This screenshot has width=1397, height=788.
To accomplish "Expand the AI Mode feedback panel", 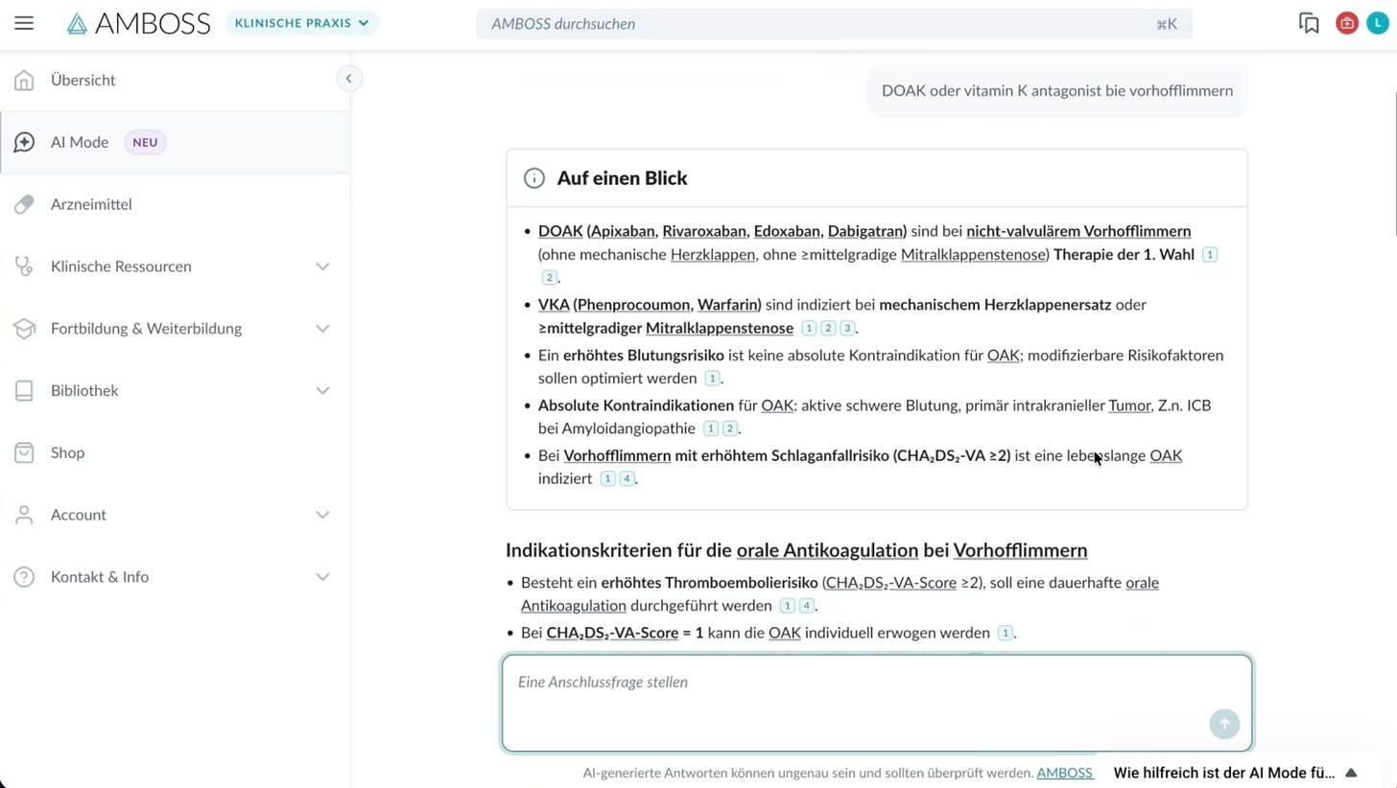I will tap(1351, 773).
